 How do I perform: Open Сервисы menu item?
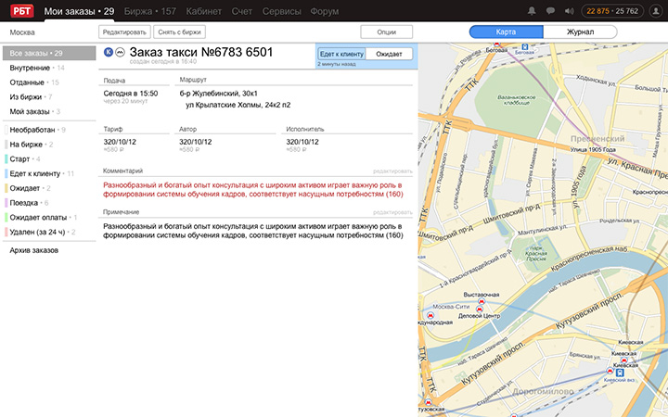coord(282,11)
